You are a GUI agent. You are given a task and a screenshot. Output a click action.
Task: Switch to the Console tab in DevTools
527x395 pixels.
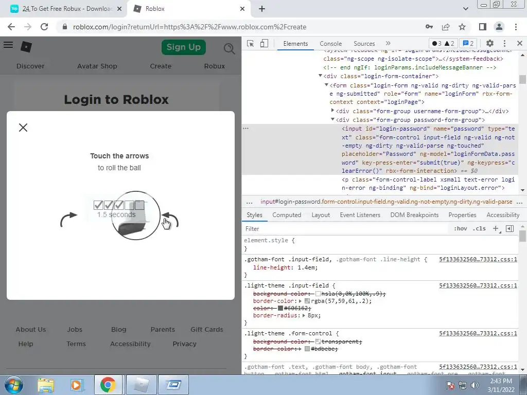coord(330,44)
